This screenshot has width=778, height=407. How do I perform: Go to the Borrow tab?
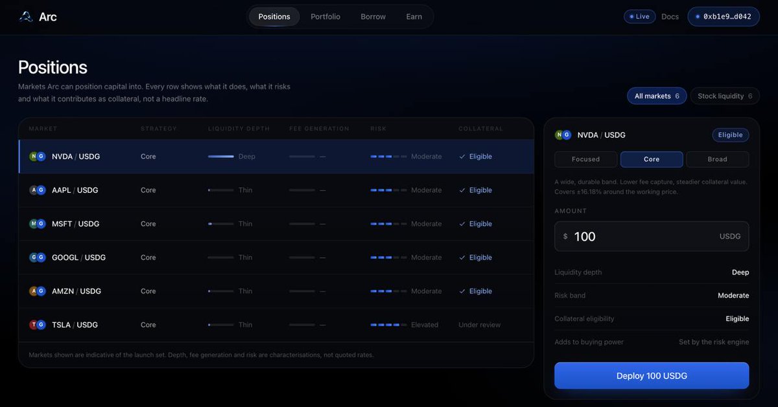tap(373, 17)
